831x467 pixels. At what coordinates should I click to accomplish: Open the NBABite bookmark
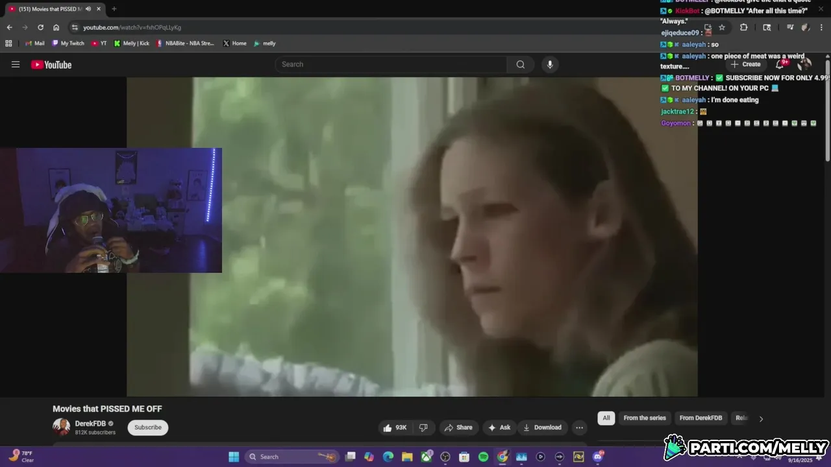pyautogui.click(x=185, y=43)
